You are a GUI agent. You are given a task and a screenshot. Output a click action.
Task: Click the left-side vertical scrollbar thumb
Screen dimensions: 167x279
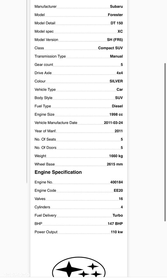(x=27, y=91)
